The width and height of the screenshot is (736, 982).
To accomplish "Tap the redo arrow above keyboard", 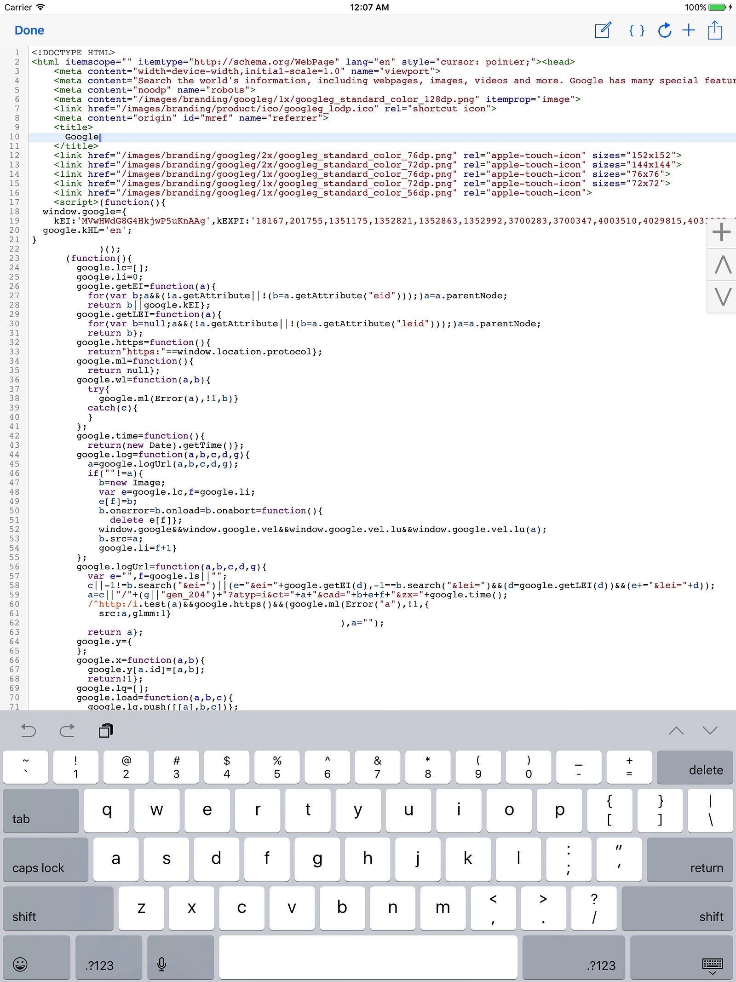I will click(x=67, y=730).
